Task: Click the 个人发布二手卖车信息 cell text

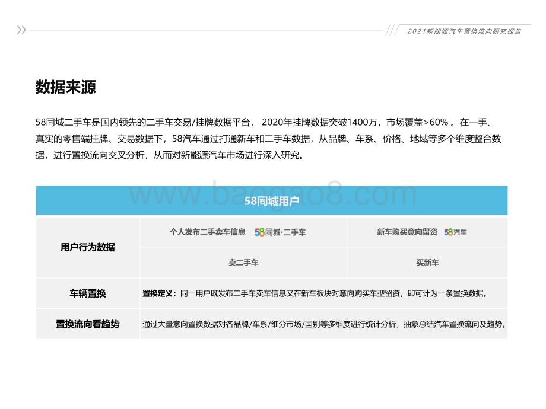Action: (x=208, y=232)
